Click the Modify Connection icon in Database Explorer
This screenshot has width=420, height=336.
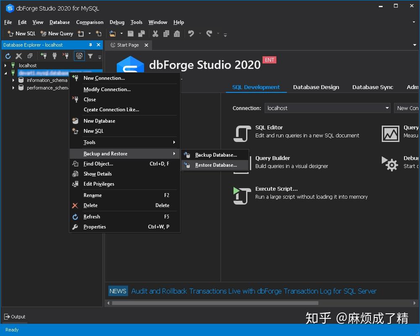54,55
